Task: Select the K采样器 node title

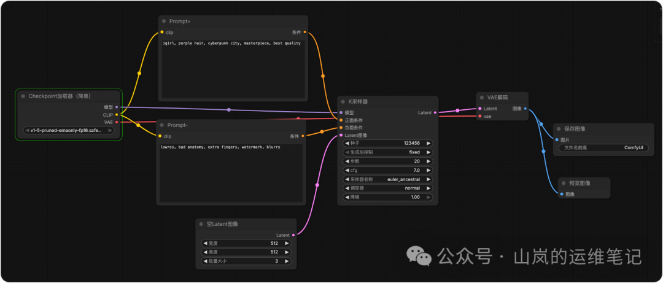Action: [358, 102]
